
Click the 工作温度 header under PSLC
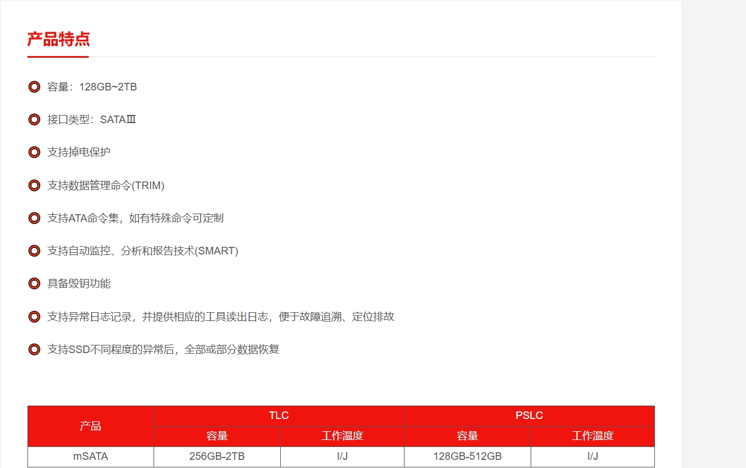592,436
